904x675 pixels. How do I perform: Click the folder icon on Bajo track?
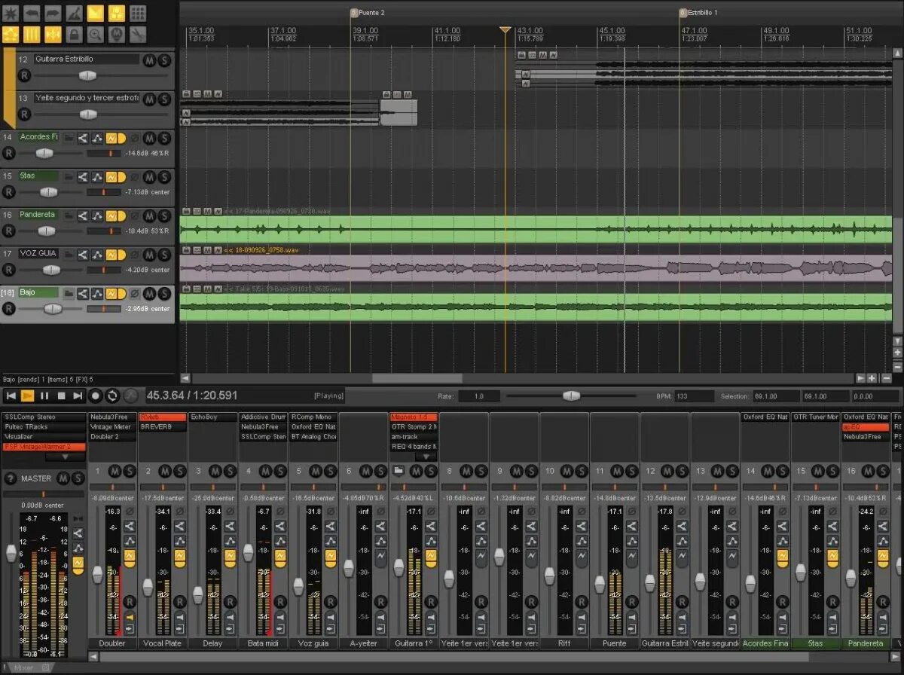coord(69,293)
